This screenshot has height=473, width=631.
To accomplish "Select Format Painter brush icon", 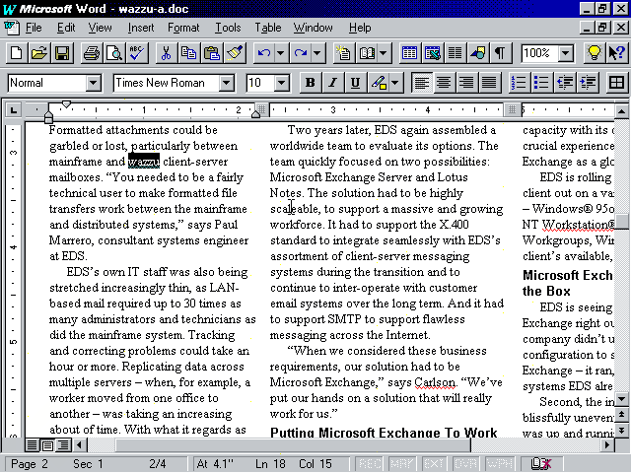I will pyautogui.click(x=235, y=53).
